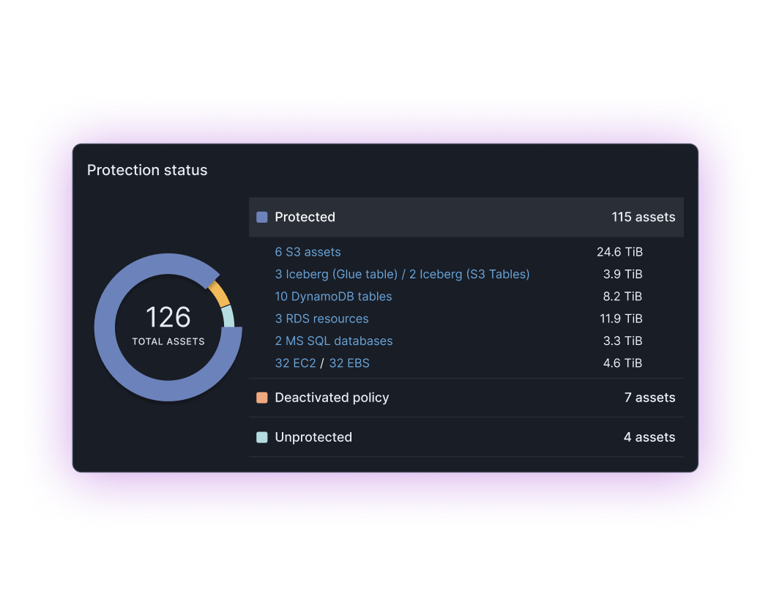771x616 pixels.
Task: Expand the Unprotected row
Action: point(466,437)
